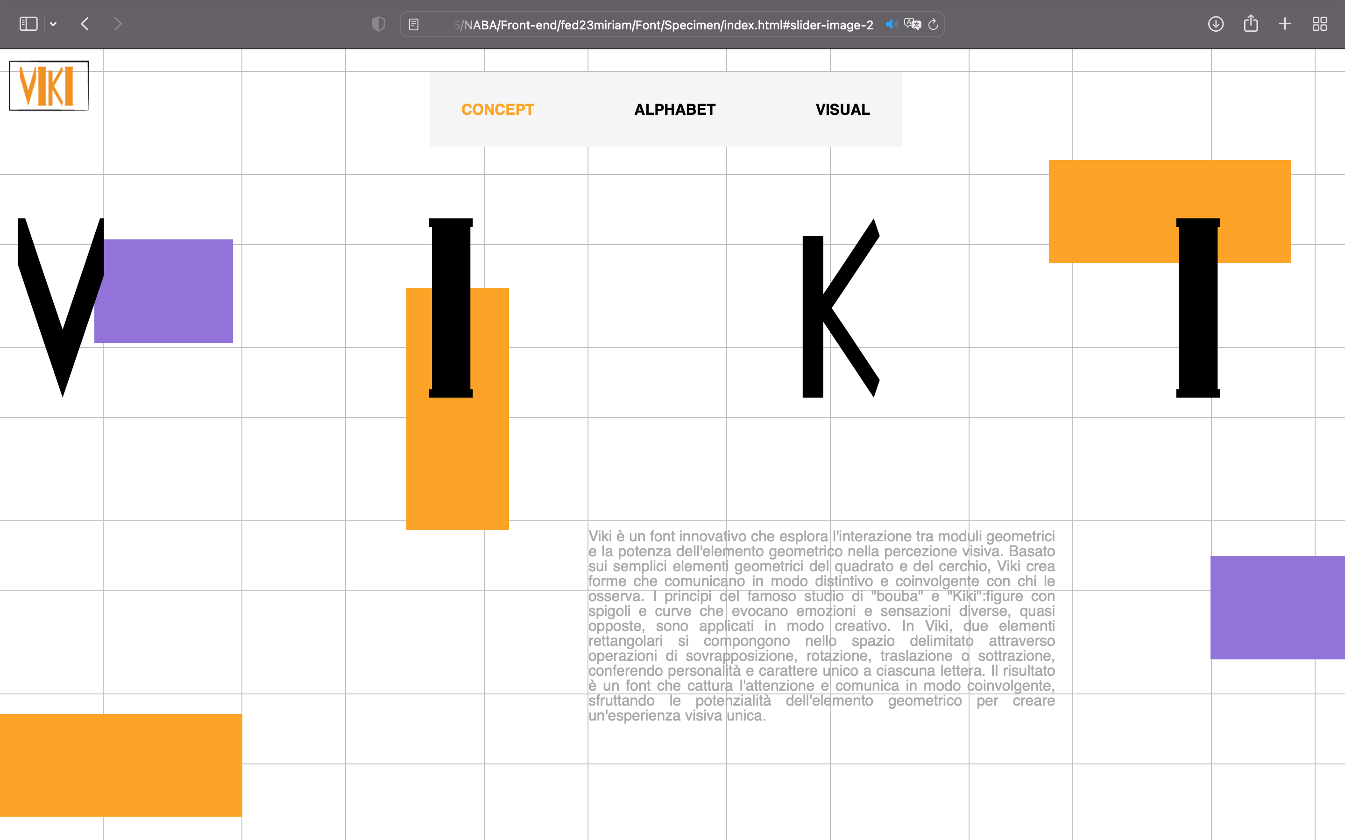Go to the VISUAL section

[842, 110]
